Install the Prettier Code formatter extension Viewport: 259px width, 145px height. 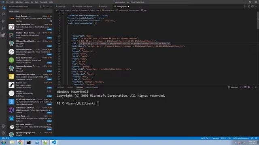(49, 38)
